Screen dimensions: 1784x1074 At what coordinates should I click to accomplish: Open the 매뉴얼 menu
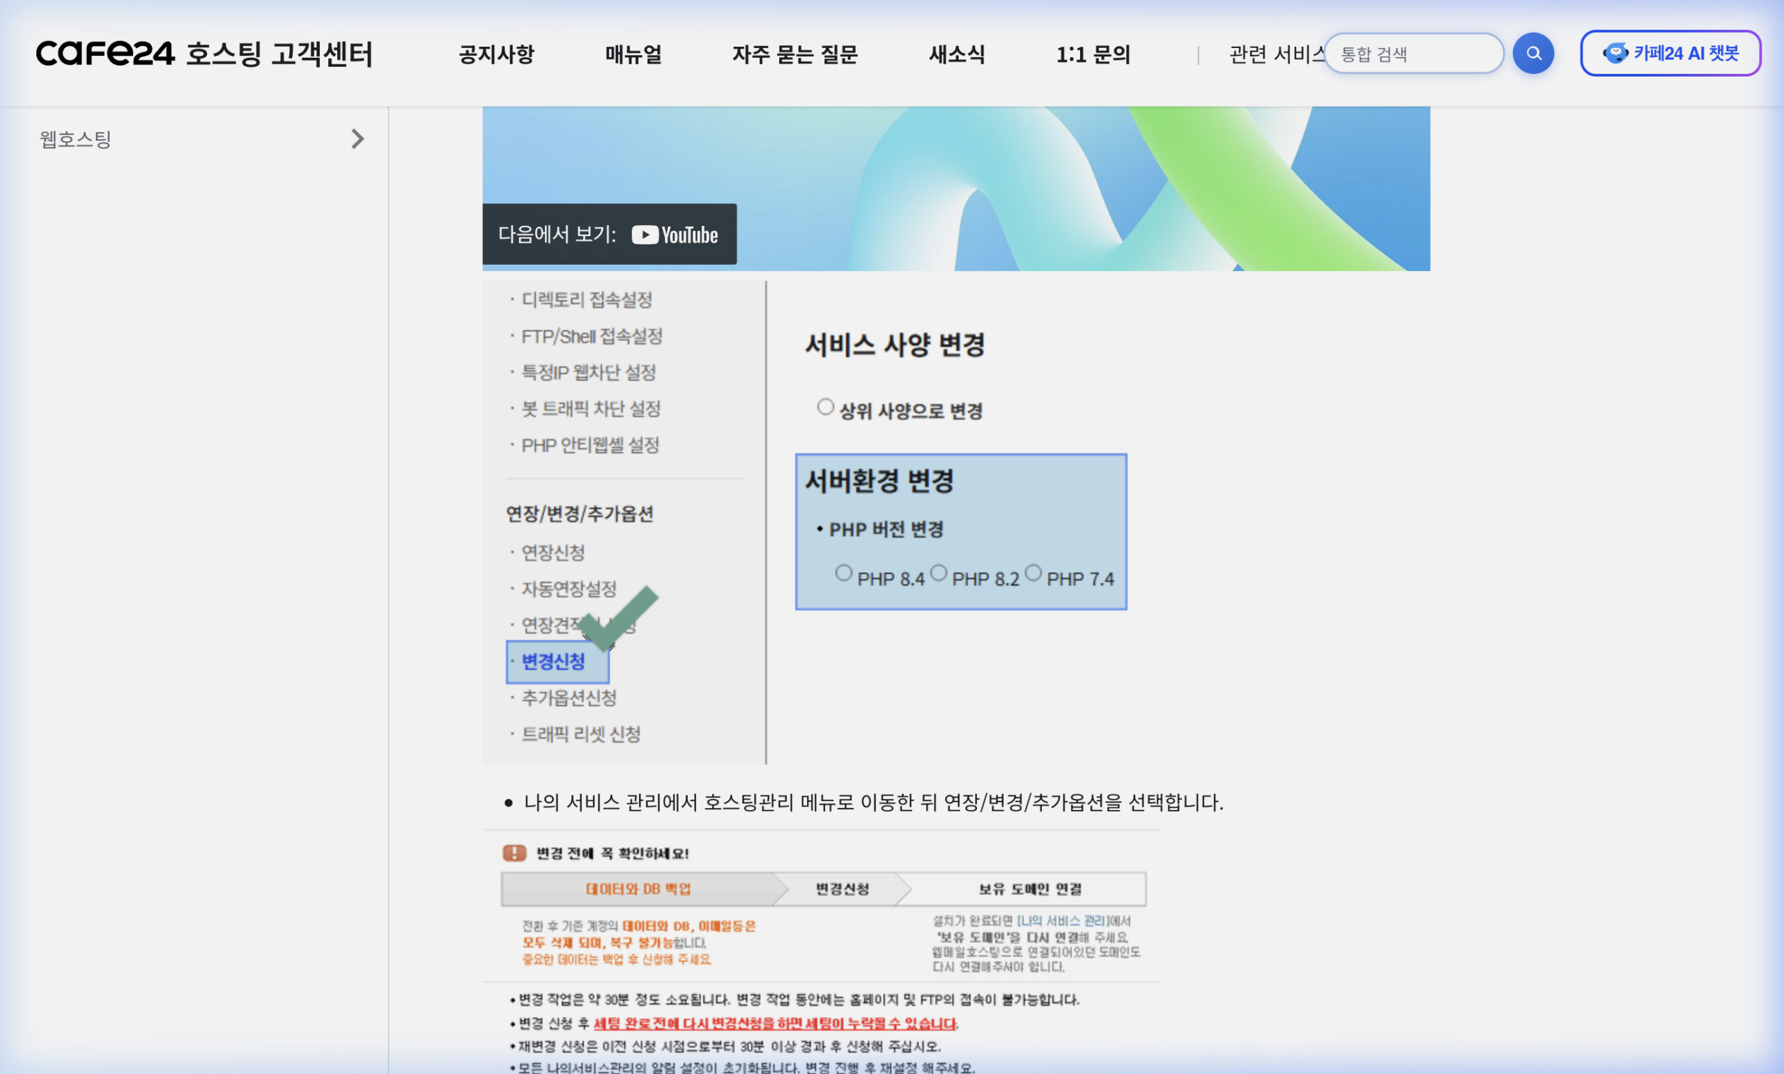coord(633,54)
